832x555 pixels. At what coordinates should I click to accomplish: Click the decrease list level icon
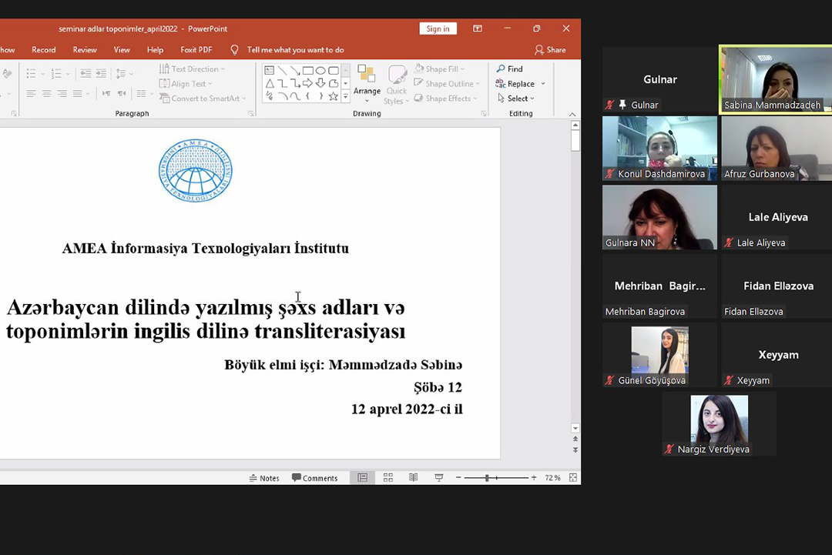point(86,73)
